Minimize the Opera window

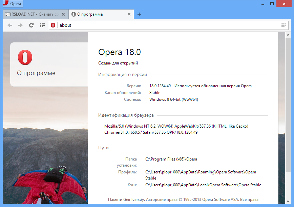pyautogui.click(x=263, y=4)
